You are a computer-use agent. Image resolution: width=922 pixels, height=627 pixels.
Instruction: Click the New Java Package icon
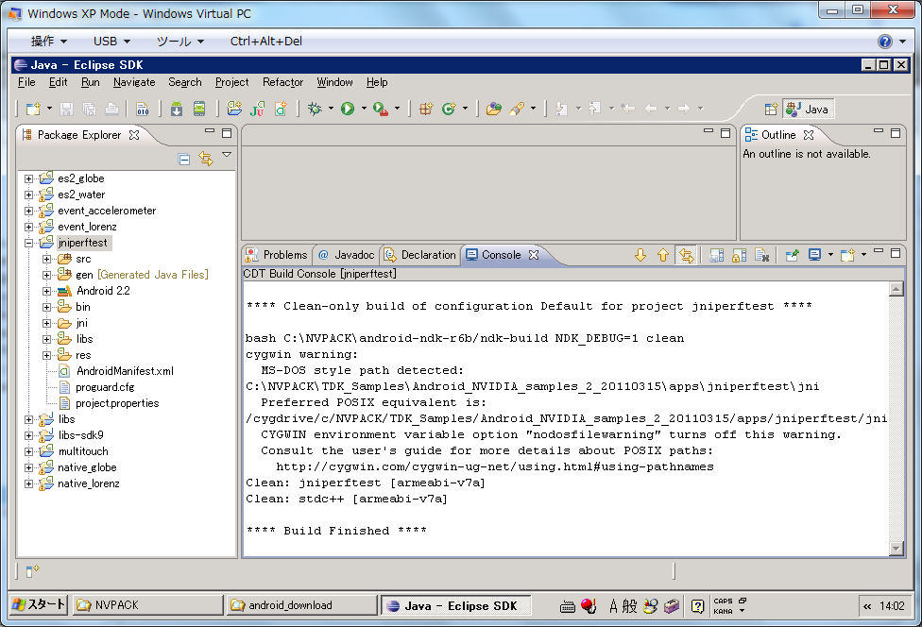[426, 109]
